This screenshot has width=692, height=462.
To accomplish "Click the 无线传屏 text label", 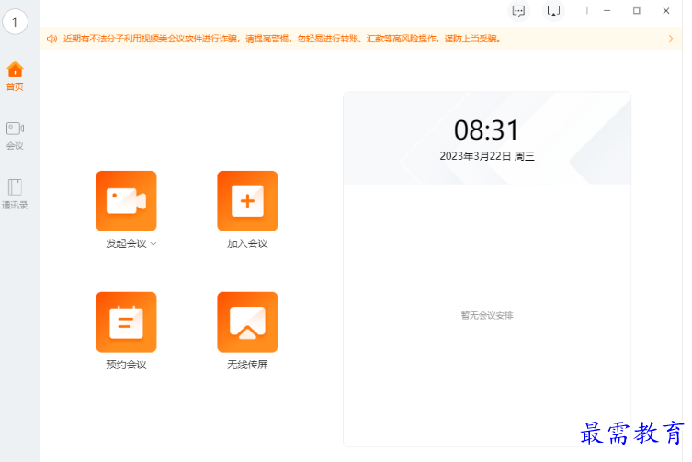I will [x=247, y=365].
